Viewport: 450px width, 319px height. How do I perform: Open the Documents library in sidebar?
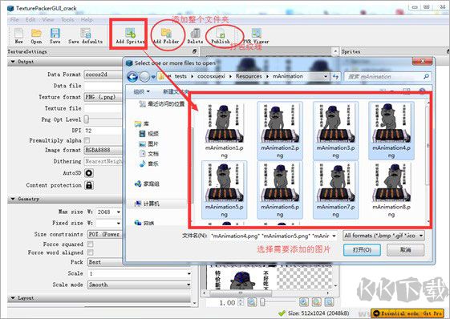(149, 154)
